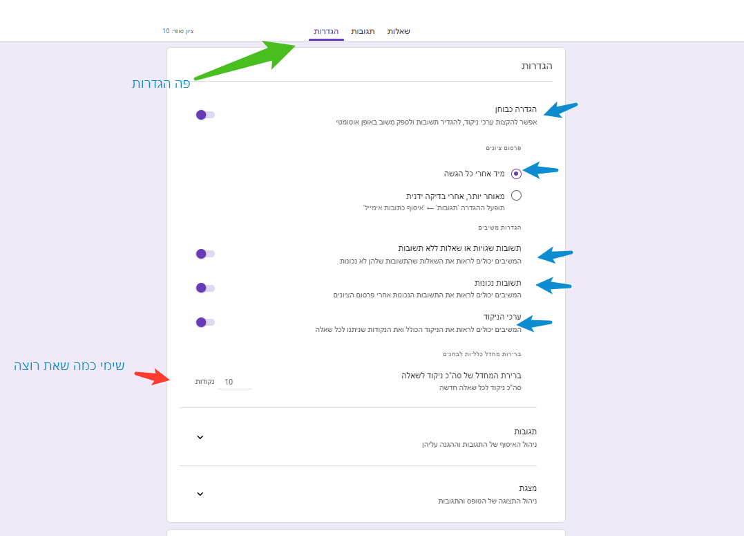Viewport: 744px width, 536px height.
Task: Click the blue arrow beside 'ערכי הניקוד'
Action: (535, 322)
